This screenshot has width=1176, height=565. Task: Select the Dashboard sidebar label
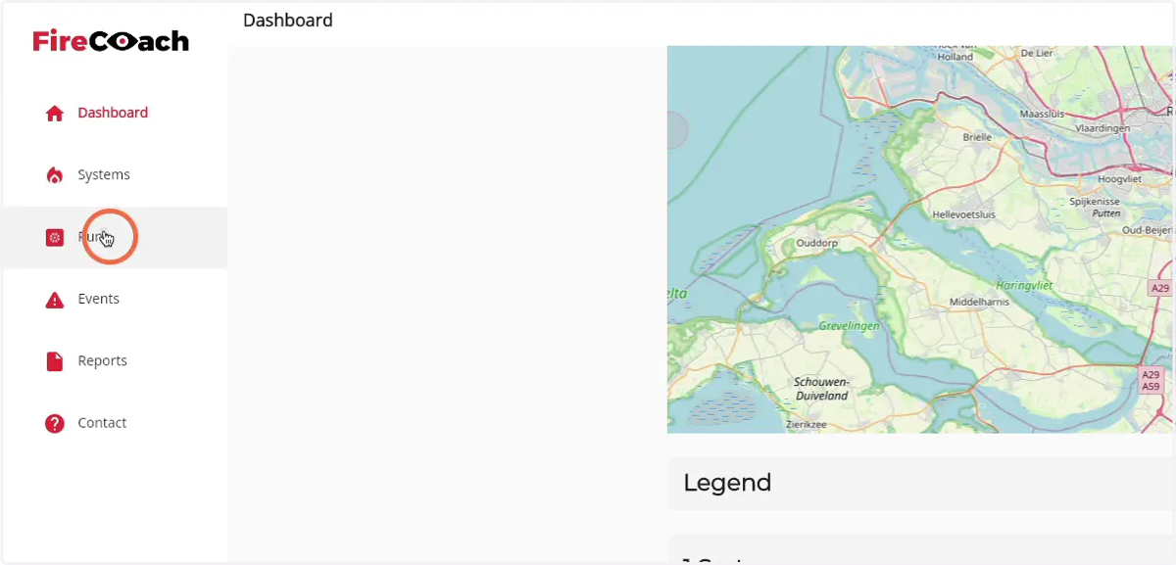point(113,113)
